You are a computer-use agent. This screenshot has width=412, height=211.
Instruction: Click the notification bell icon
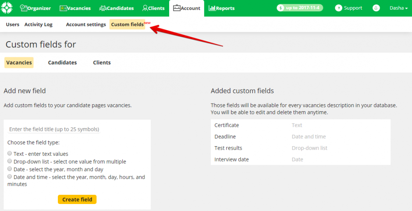pos(376,8)
